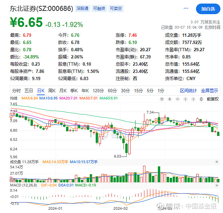Switch to 30分 interval
This screenshot has height=213, width=223.
point(125,91)
